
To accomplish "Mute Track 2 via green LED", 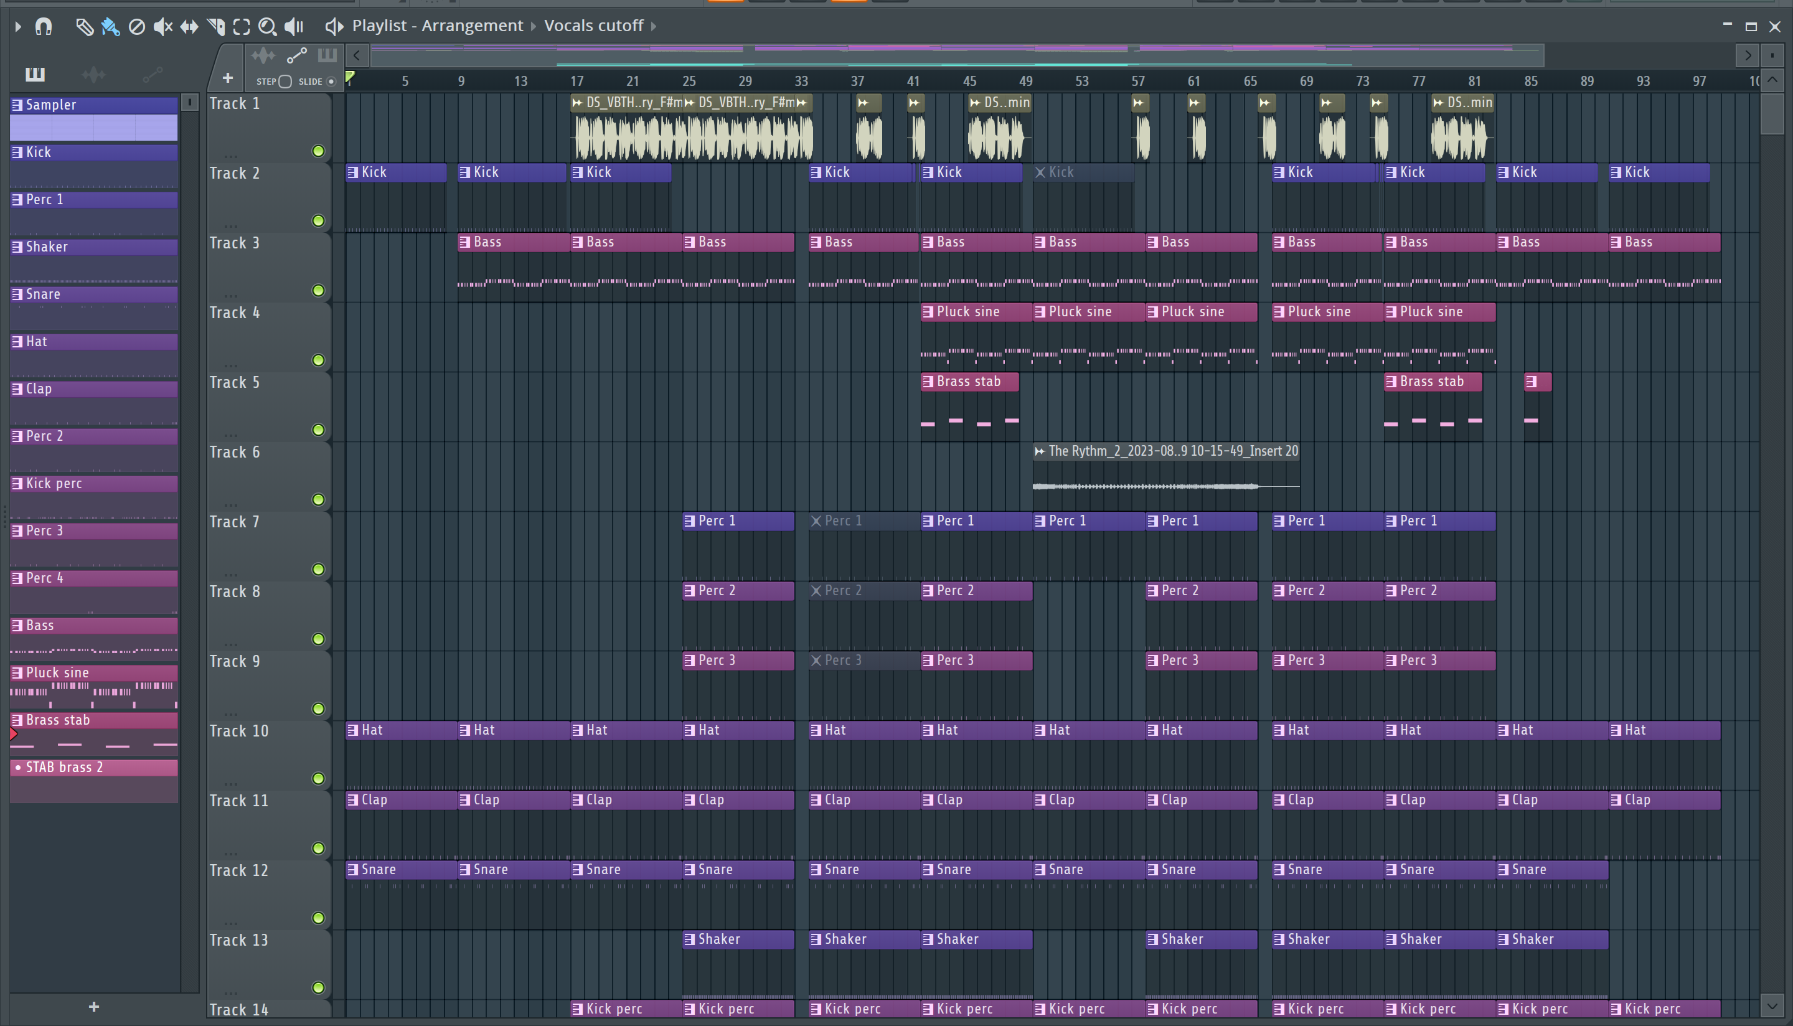I will [318, 220].
